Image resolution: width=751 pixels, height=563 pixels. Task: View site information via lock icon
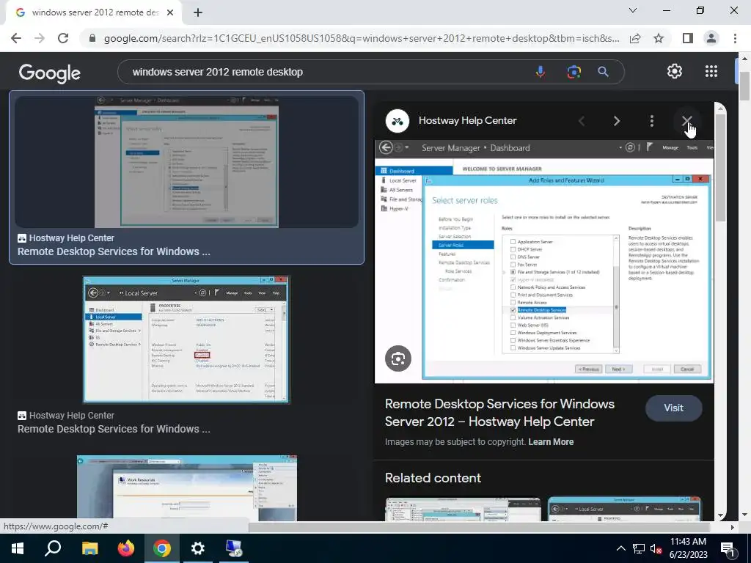[x=92, y=38]
